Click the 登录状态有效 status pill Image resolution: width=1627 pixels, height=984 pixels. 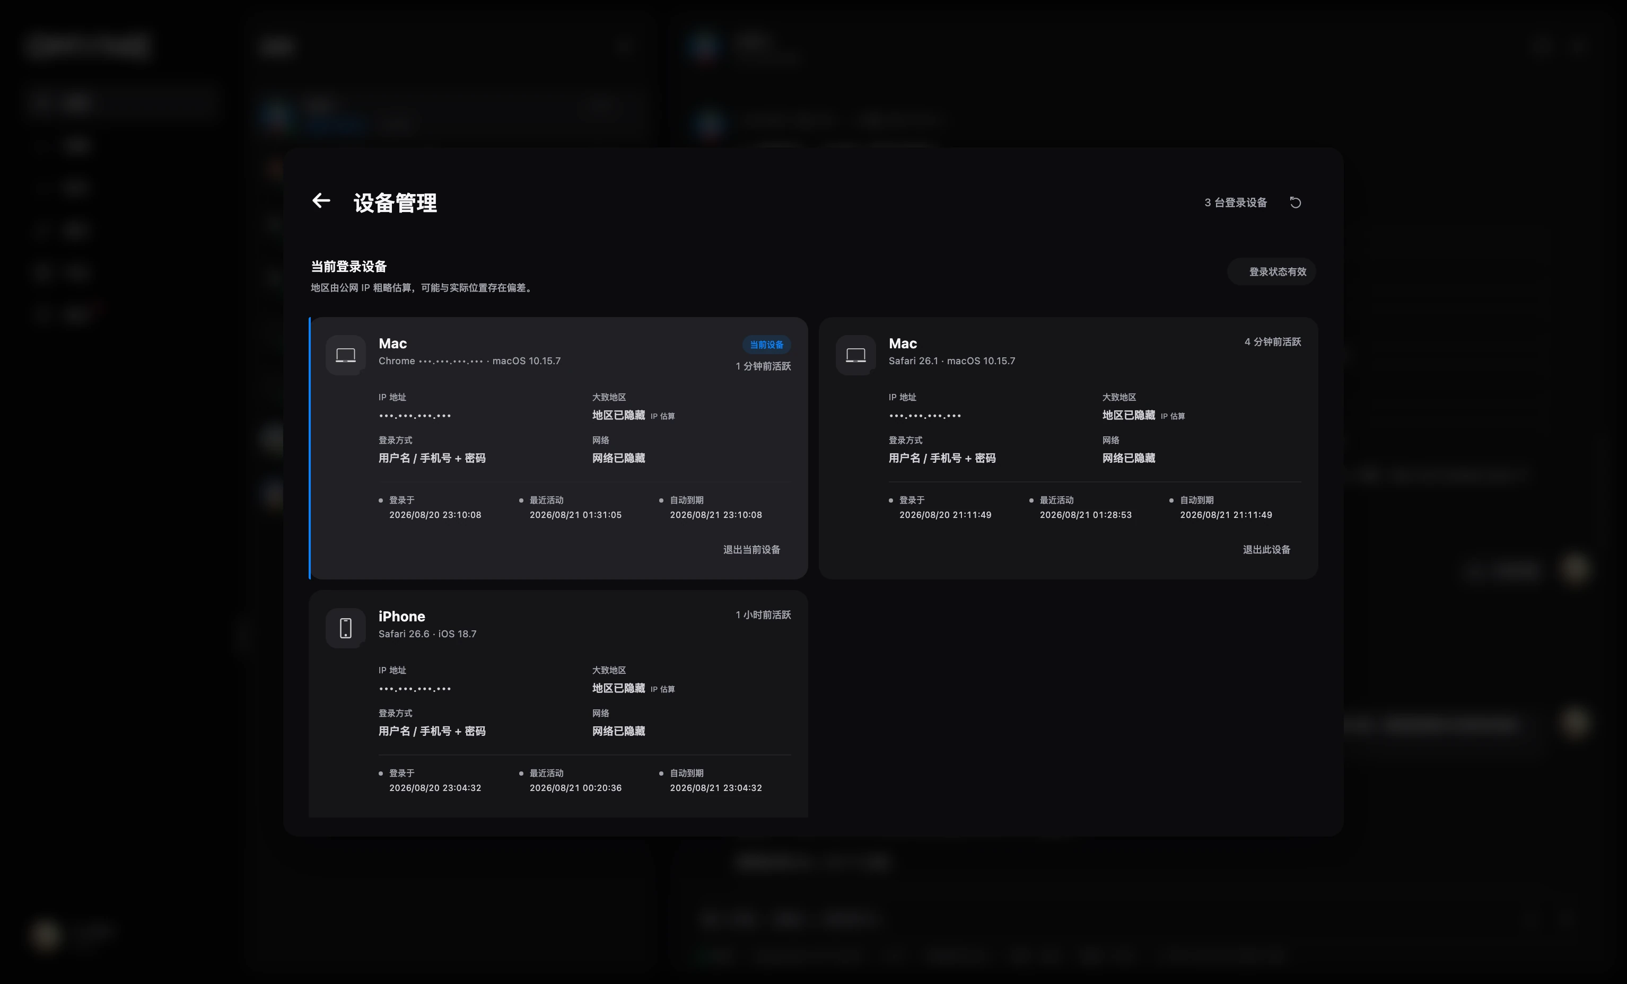tap(1272, 272)
